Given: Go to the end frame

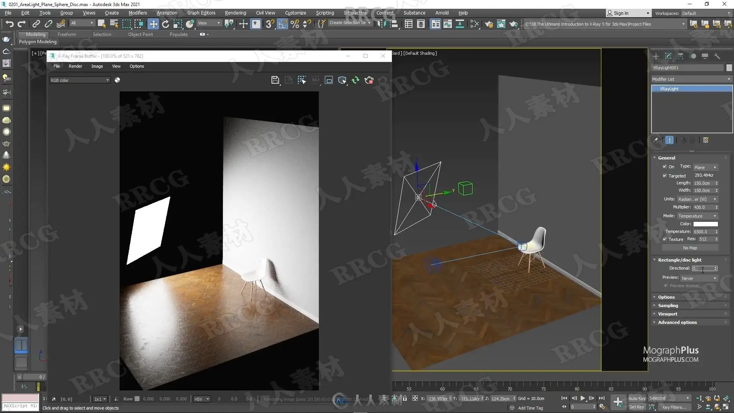Looking at the screenshot, I should coord(601,398).
